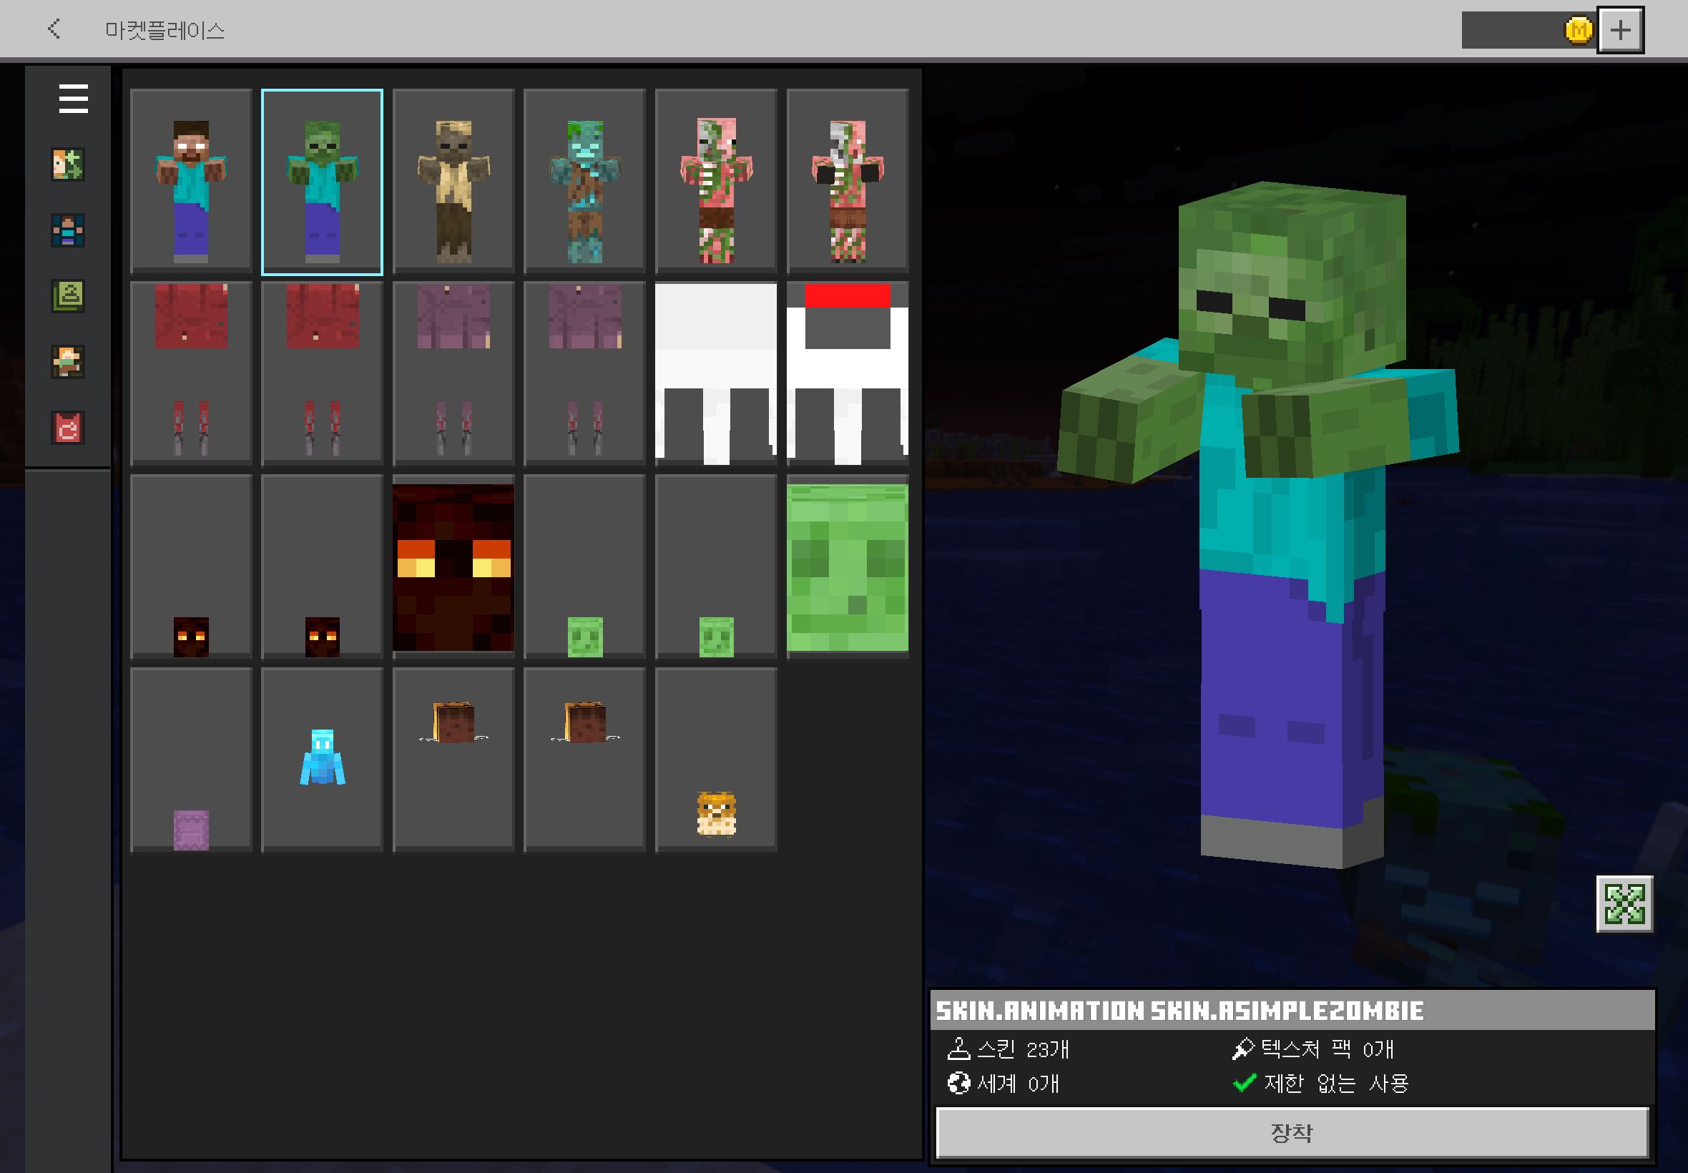Viewport: 1688px width, 1173px height.
Task: Pick the large green slime skin
Action: click(848, 567)
